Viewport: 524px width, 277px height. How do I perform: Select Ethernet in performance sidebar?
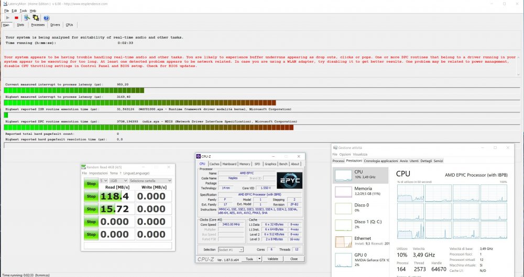pos(361,241)
